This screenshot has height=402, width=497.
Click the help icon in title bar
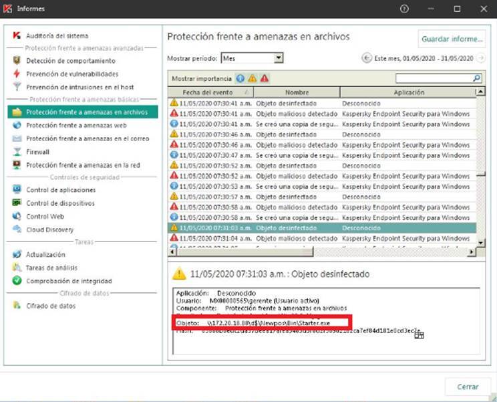[404, 9]
